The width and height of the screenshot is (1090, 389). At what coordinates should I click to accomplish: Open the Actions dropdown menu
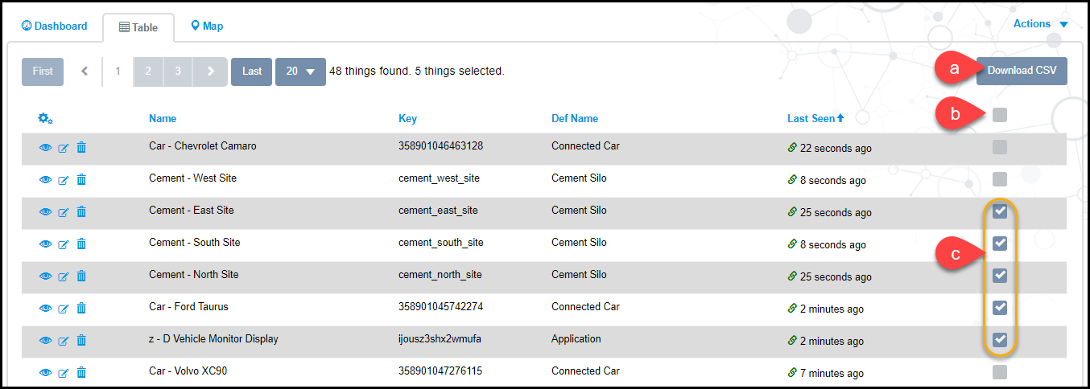coord(1039,24)
